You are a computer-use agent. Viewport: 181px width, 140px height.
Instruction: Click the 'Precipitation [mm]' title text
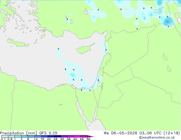pos(19,133)
